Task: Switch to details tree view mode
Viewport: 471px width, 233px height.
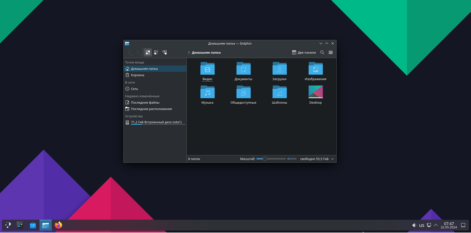Action: [x=165, y=52]
